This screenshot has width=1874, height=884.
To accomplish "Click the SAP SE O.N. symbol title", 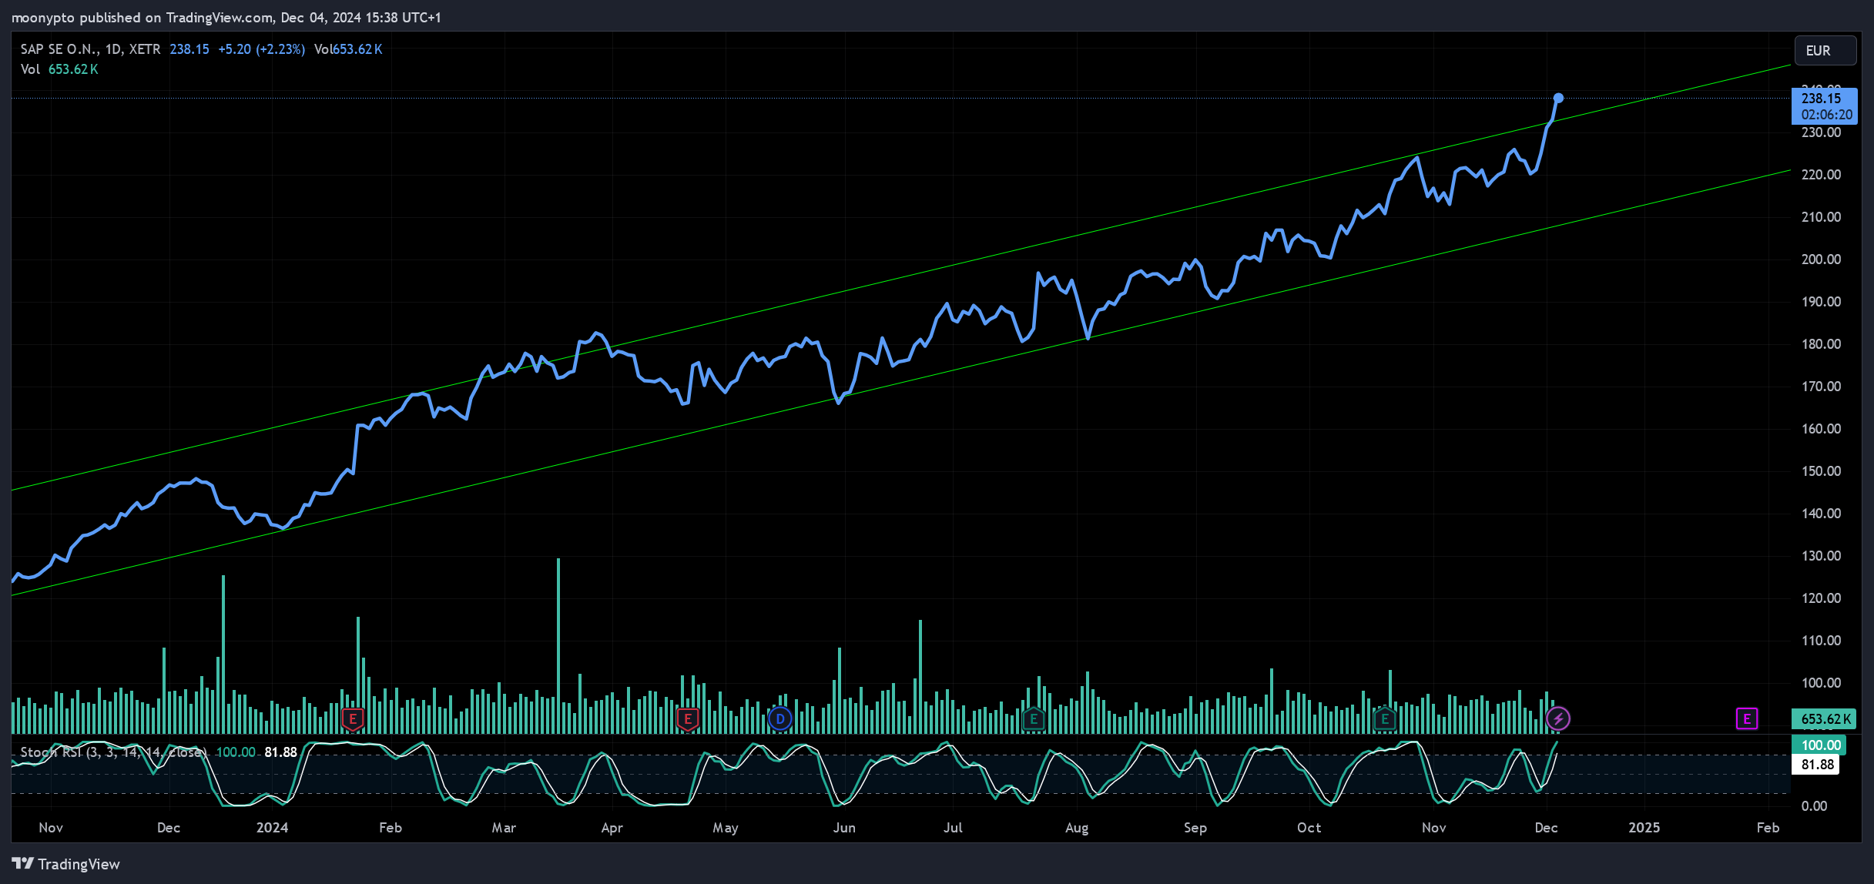I will pyautogui.click(x=60, y=49).
